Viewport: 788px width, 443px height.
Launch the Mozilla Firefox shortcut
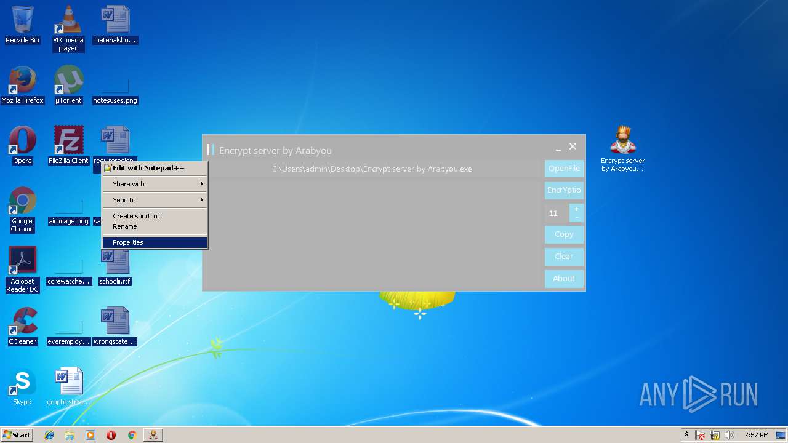22,85
